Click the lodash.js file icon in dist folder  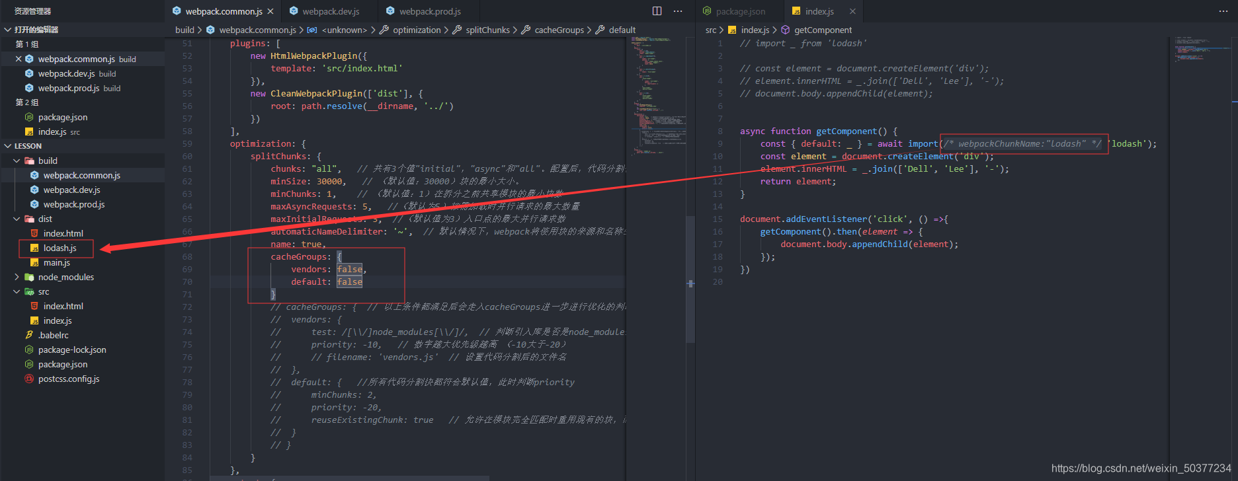point(34,248)
